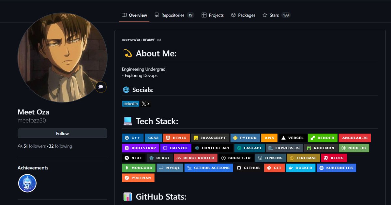
Task: Click the Redis badge
Action: pyautogui.click(x=334, y=158)
